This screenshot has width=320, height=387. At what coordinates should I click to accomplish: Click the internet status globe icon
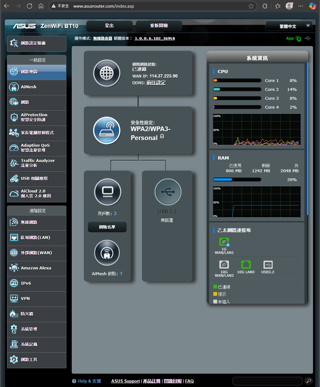(x=107, y=73)
